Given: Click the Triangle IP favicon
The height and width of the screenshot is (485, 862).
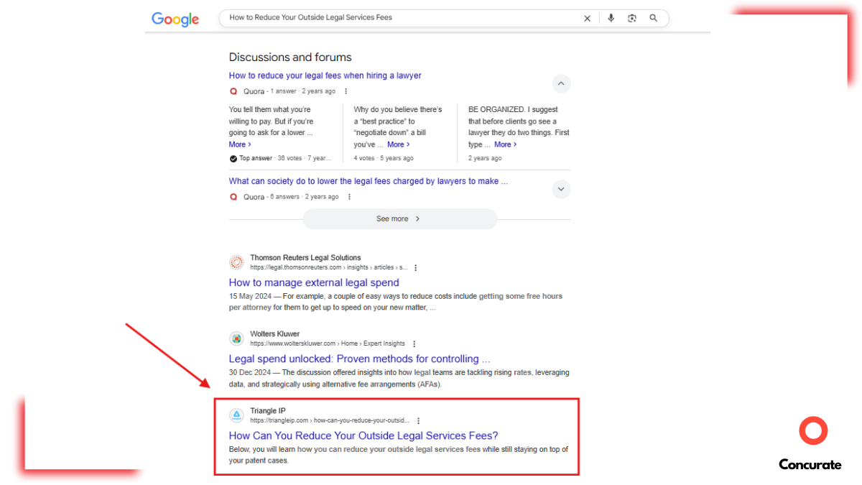Looking at the screenshot, I should (236, 415).
